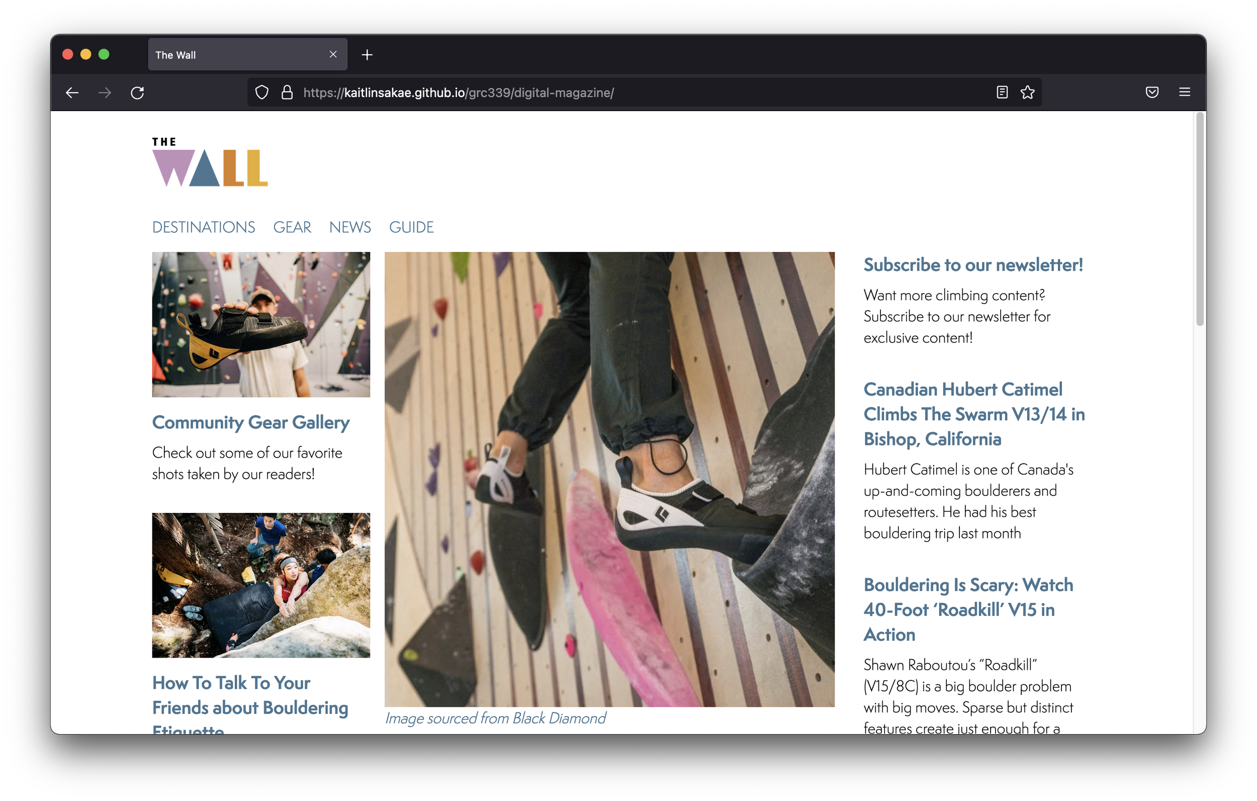This screenshot has width=1257, height=801.
Task: View site security lock info
Action: 287,93
